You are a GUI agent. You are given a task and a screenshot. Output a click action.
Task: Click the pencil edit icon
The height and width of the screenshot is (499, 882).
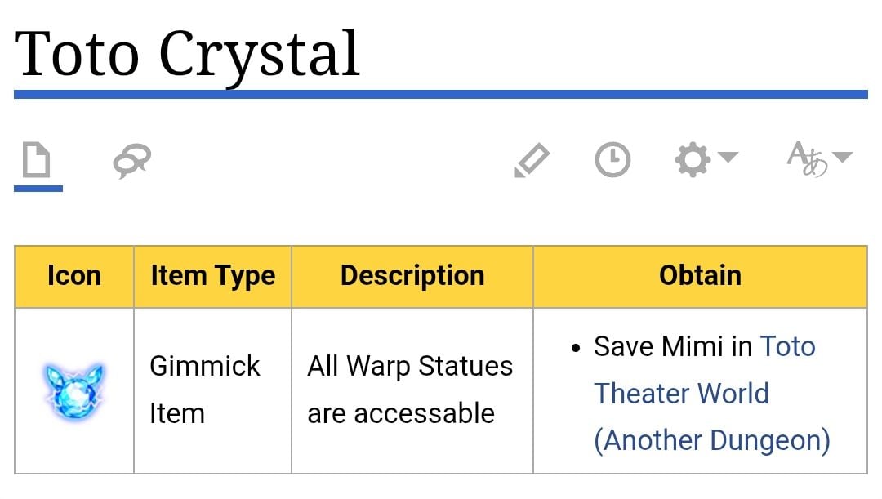532,160
